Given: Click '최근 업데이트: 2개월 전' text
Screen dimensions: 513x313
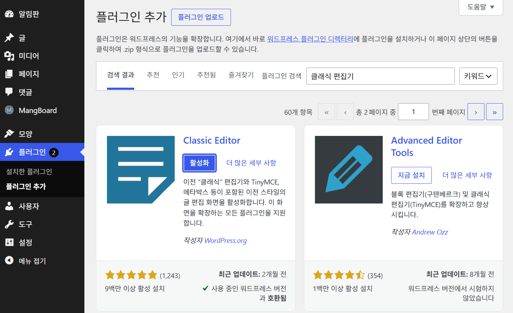Looking at the screenshot, I should click(x=252, y=274).
